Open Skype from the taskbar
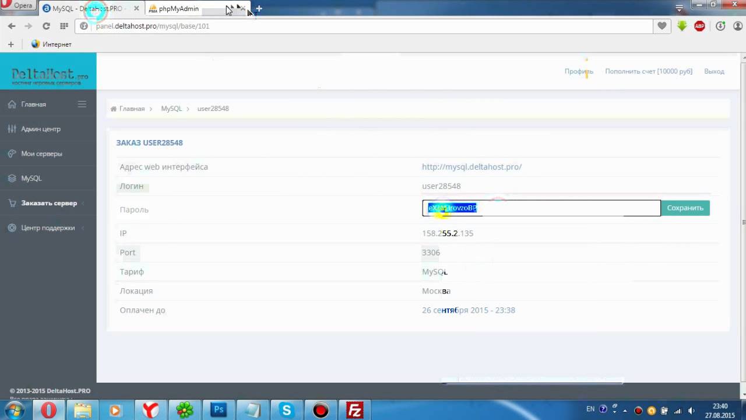Image resolution: width=746 pixels, height=420 pixels. click(x=286, y=411)
